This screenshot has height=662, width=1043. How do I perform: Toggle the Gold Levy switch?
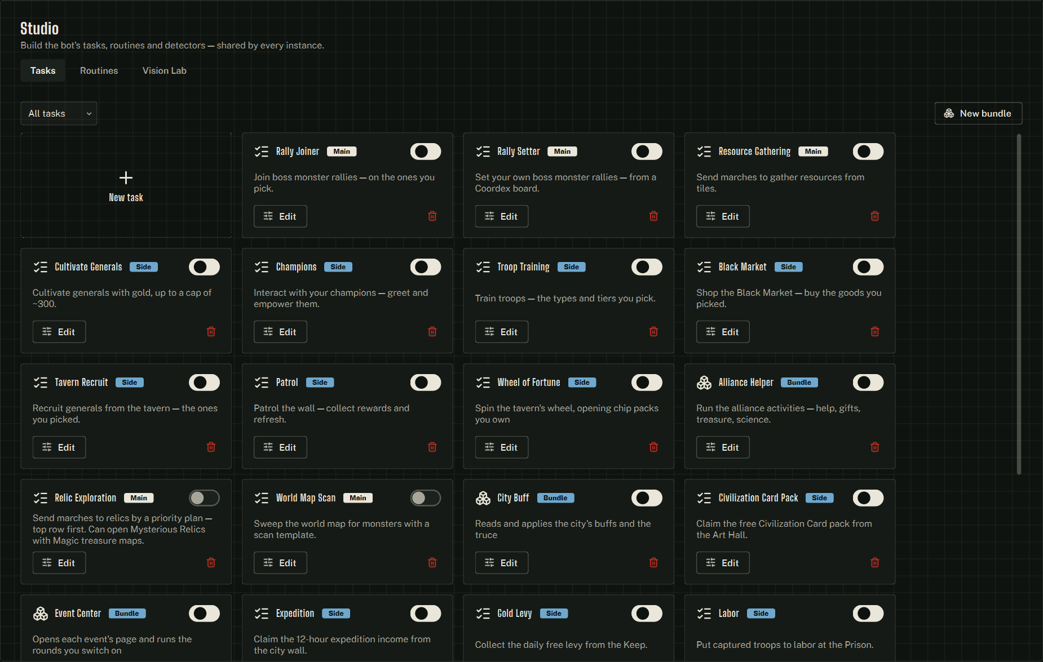(647, 614)
